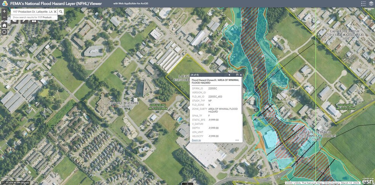Maximize the flood hazard popup
The height and width of the screenshot is (185, 375).
coord(237,75)
